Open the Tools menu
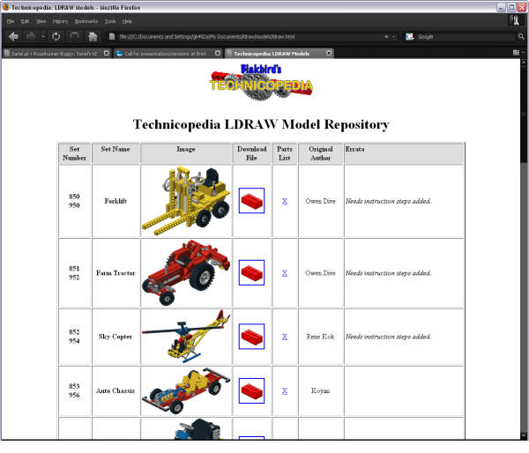This screenshot has width=529, height=453. (110, 21)
